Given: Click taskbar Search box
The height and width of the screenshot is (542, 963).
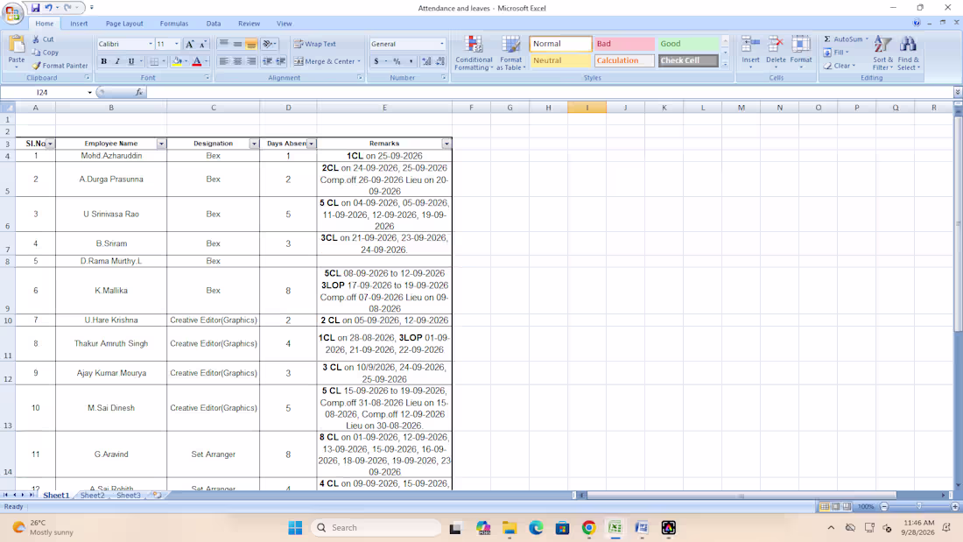Looking at the screenshot, I should coord(376,528).
